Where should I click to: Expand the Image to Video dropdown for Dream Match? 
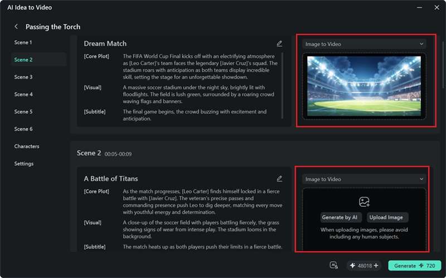coord(364,44)
